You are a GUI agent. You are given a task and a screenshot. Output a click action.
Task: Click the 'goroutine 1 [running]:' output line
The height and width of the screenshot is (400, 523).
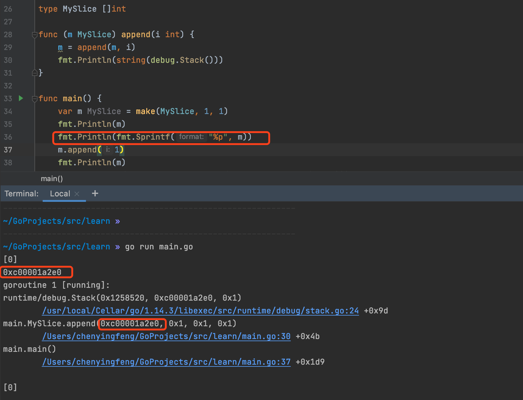pyautogui.click(x=56, y=285)
